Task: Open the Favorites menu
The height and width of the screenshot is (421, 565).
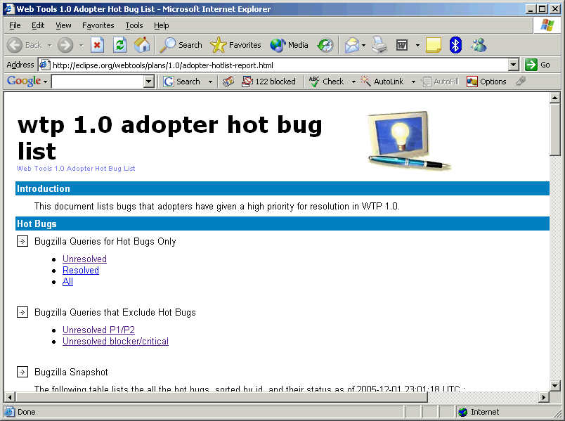Action: 98,25
